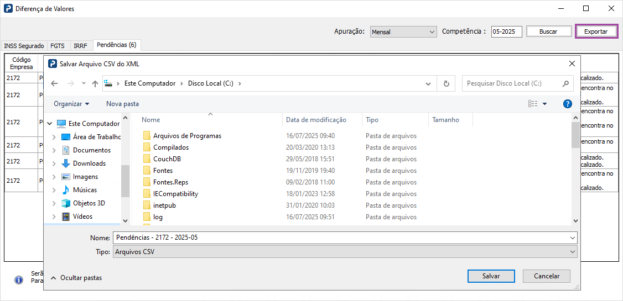This screenshot has height=301, width=623.
Task: Switch to the IRRF tab
Action: click(x=81, y=46)
